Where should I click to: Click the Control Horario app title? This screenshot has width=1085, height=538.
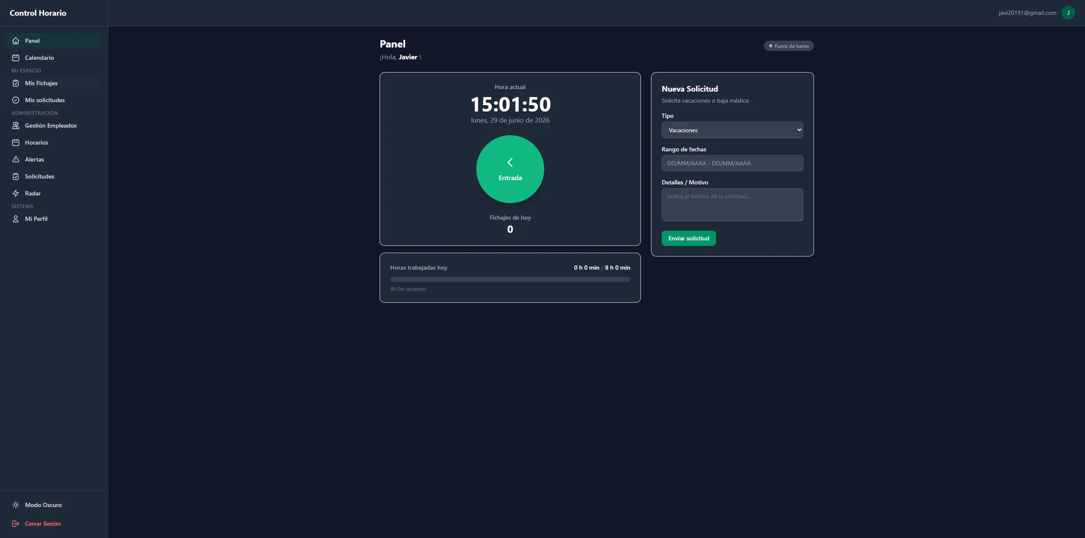click(38, 13)
